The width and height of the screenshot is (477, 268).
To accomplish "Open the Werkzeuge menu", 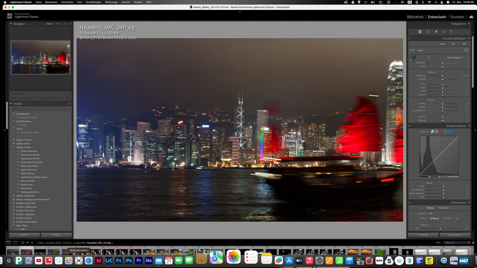I will (111, 2).
